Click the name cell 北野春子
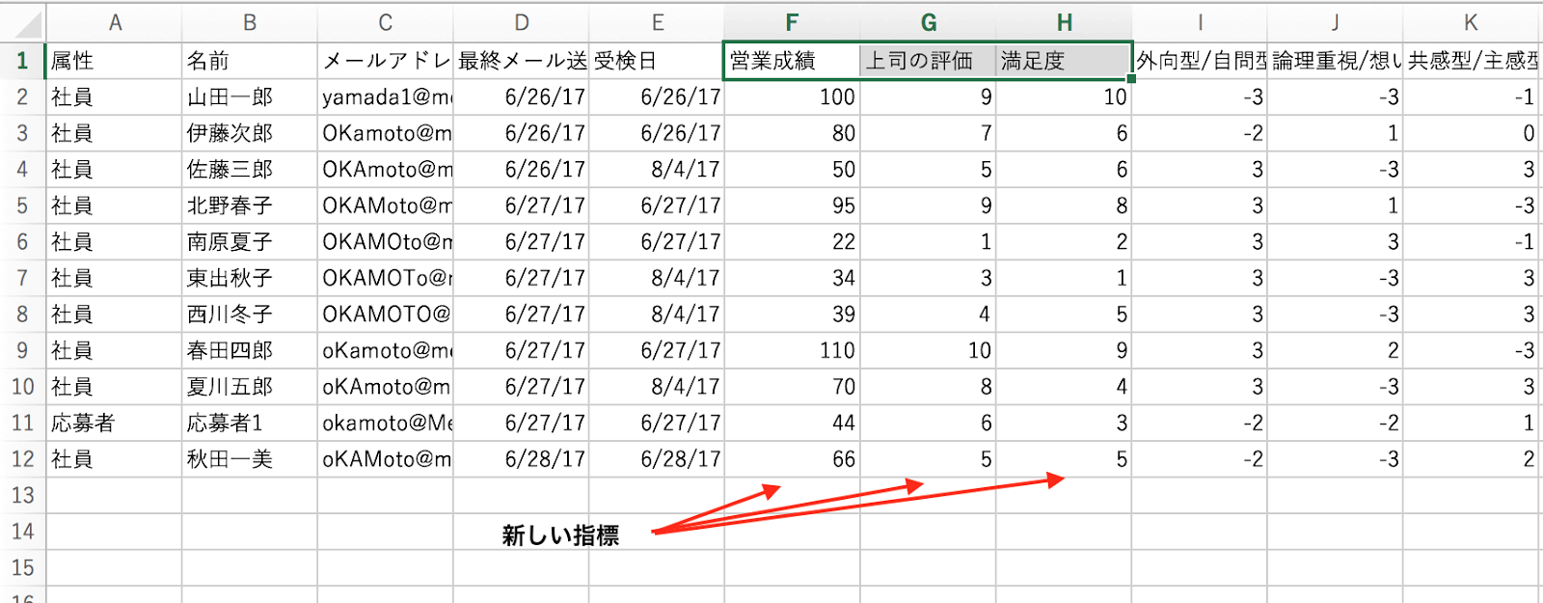This screenshot has width=1543, height=603. [250, 206]
